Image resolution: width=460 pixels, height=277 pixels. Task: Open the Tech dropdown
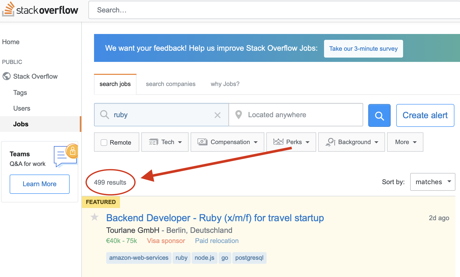[x=165, y=142]
